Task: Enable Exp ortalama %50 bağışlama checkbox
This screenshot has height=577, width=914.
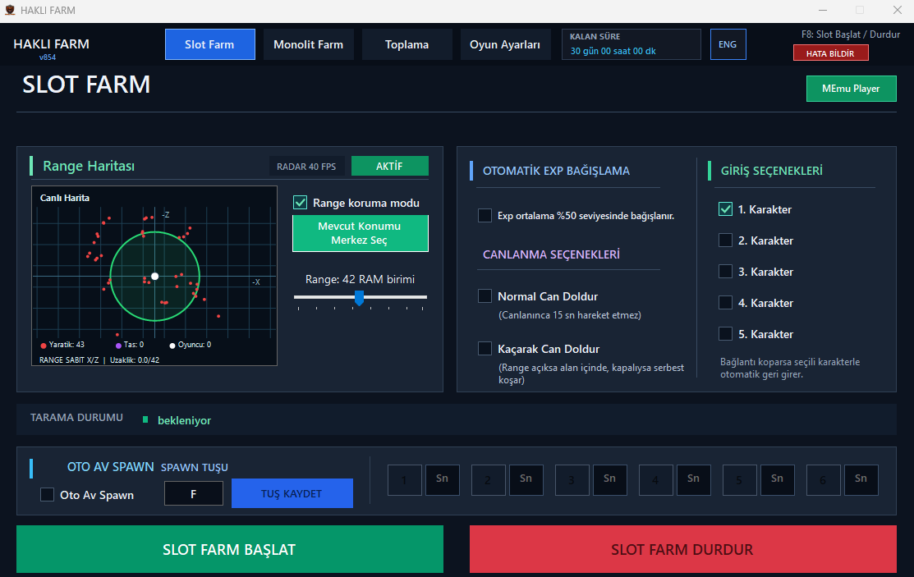Action: point(485,215)
